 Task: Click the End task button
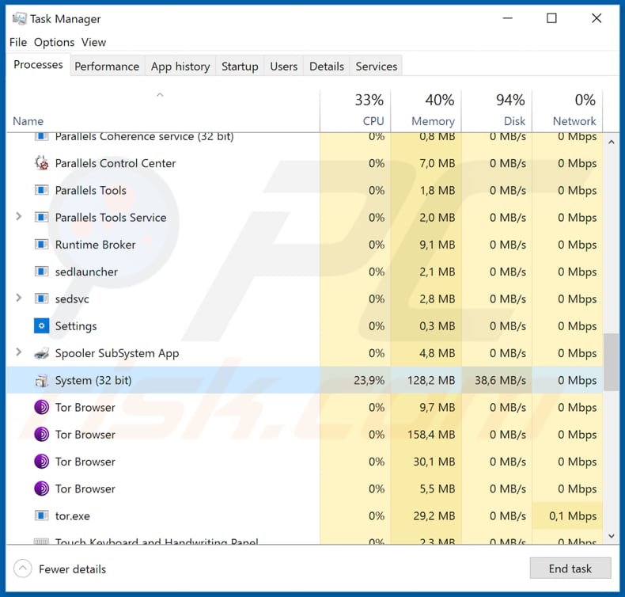570,568
